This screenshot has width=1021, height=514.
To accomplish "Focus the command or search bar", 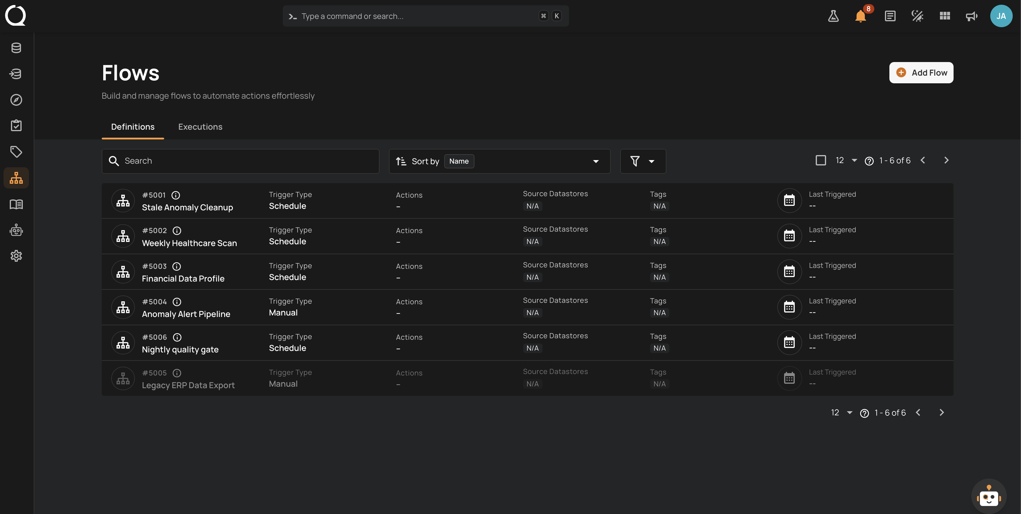I will click(x=426, y=16).
